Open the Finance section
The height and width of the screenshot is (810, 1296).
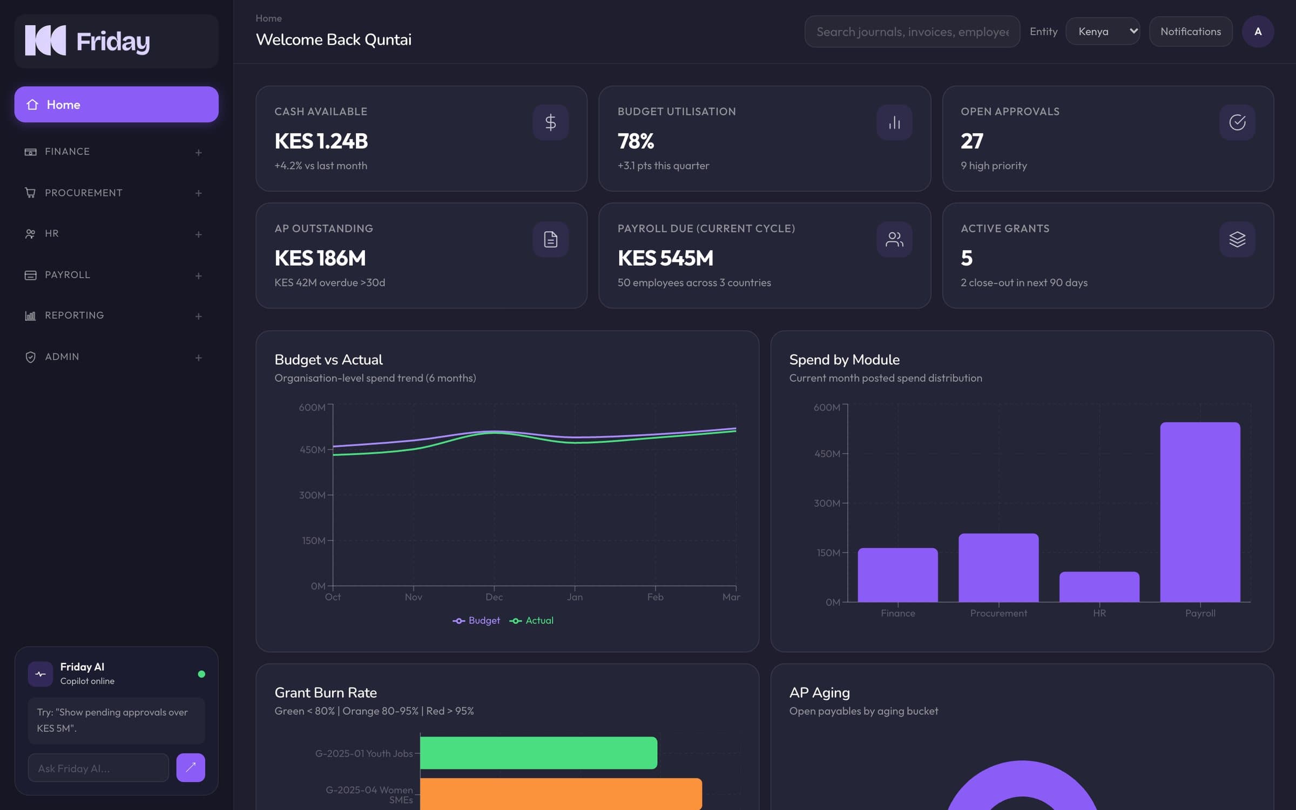(116, 152)
